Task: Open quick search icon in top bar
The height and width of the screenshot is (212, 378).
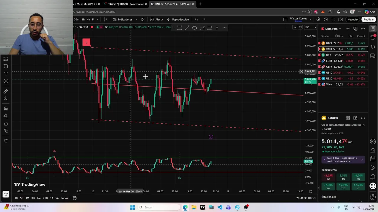Action: tap(318, 19)
